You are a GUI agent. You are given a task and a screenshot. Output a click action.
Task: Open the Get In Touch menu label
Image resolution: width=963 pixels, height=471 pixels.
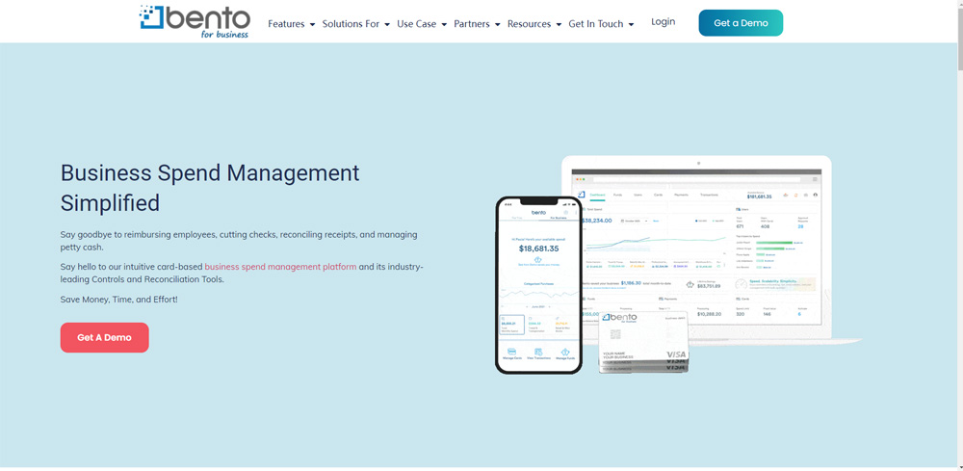[x=595, y=24]
